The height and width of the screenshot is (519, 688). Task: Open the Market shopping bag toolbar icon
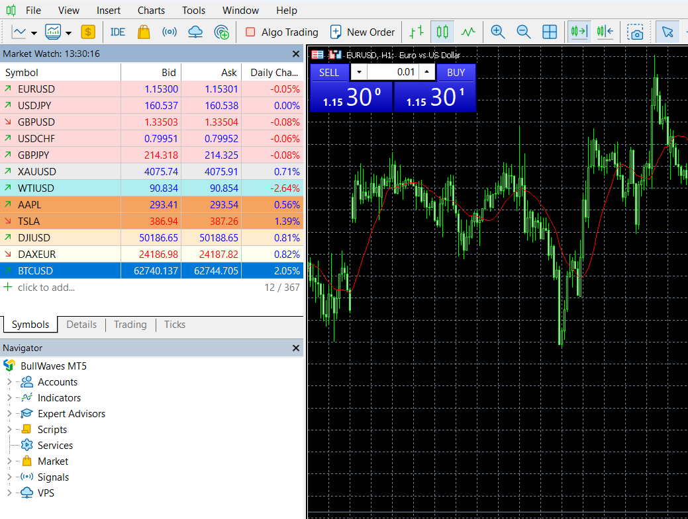(144, 32)
